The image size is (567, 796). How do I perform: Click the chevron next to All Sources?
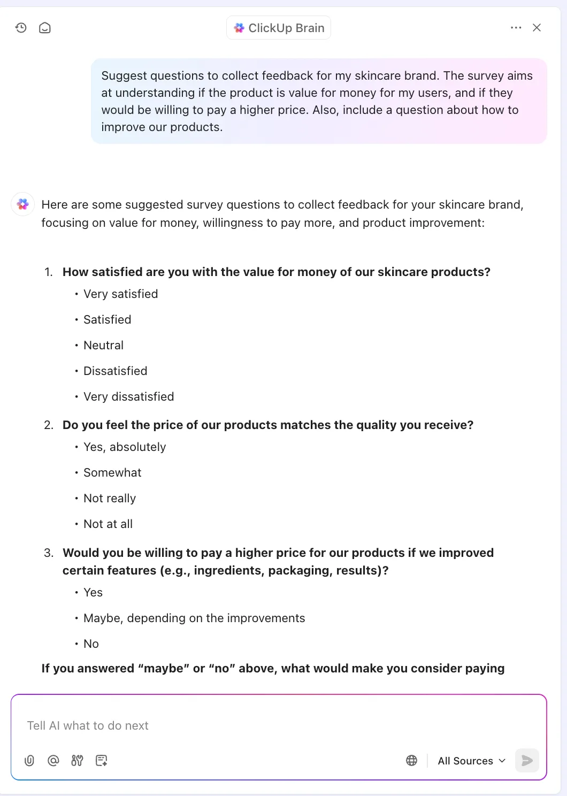pos(502,761)
